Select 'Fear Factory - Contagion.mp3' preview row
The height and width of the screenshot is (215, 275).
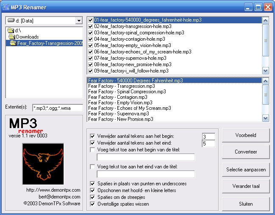(x=175, y=97)
